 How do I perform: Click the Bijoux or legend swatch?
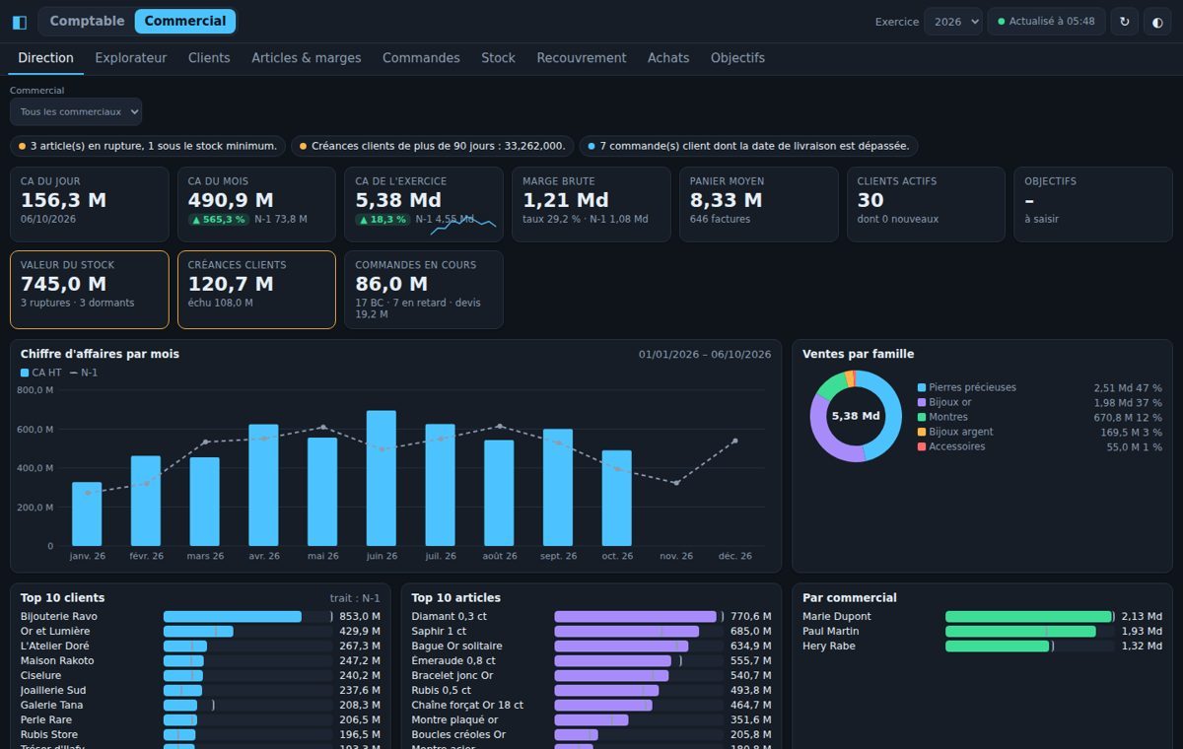coord(922,403)
